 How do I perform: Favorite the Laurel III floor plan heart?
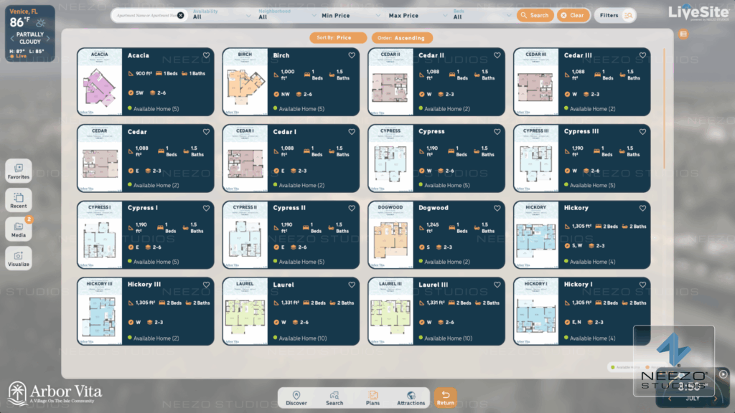[x=497, y=285]
